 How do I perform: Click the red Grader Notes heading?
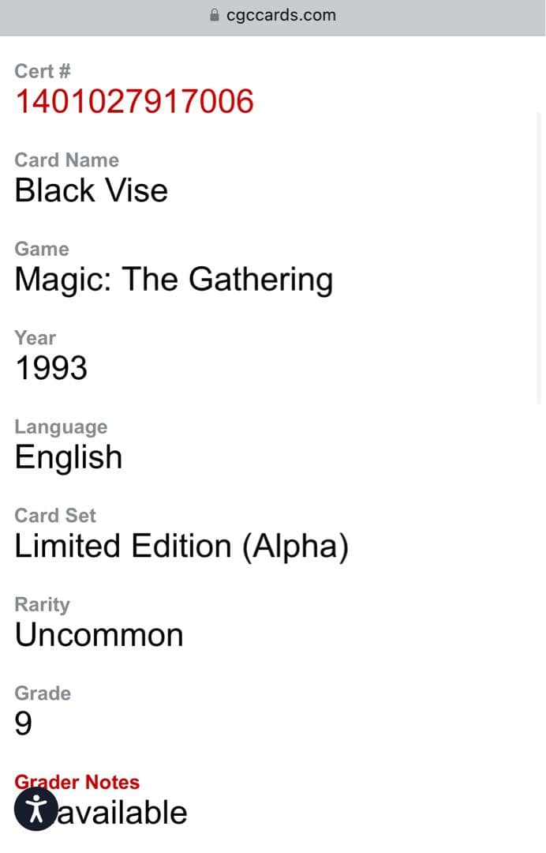[x=77, y=782]
